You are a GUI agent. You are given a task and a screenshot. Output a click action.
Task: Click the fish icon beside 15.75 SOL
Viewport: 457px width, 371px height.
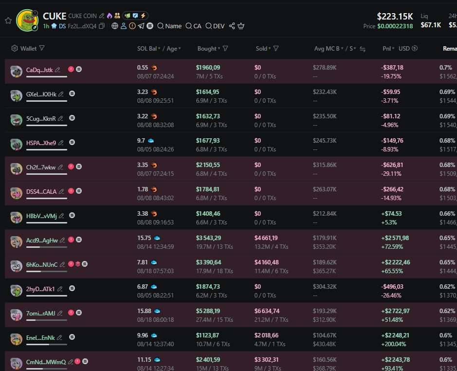pyautogui.click(x=157, y=238)
